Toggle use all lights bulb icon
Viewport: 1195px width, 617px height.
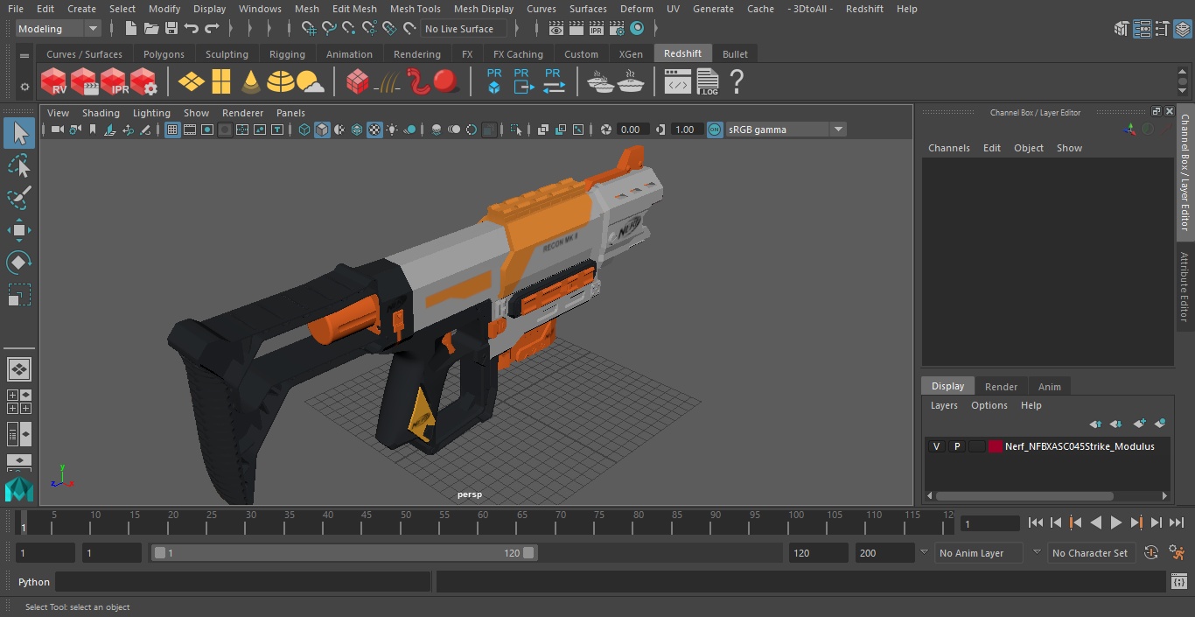point(392,130)
